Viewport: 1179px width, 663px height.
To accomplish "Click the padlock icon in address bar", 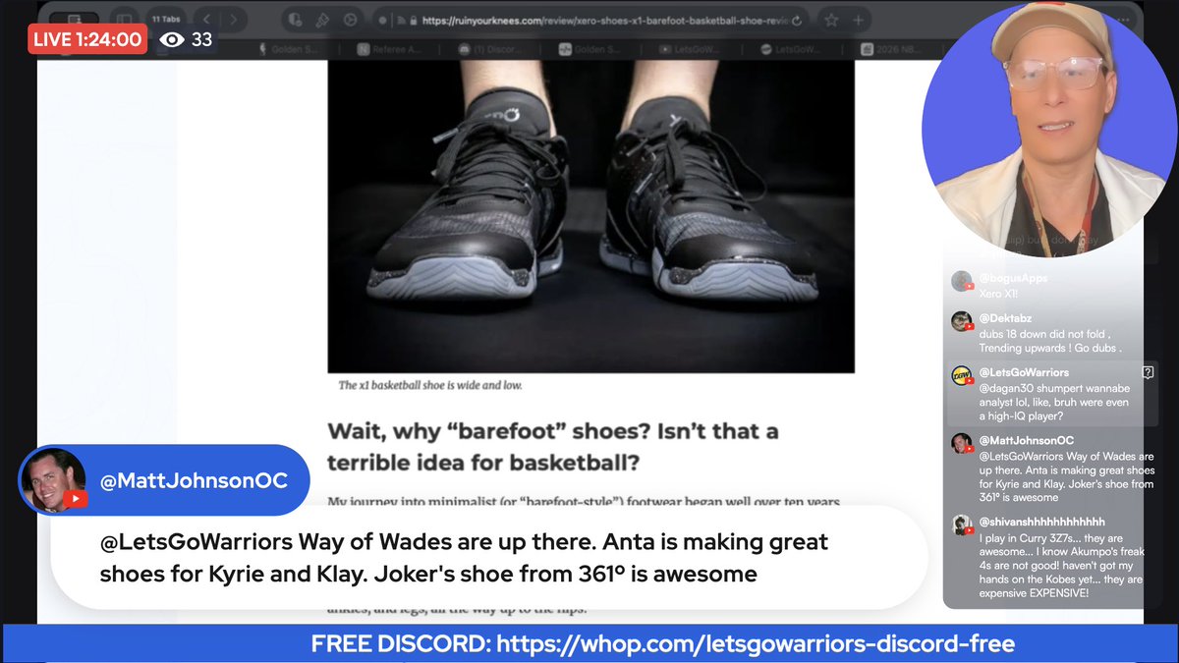I will 414,20.
